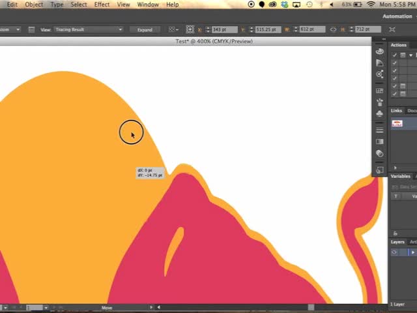Toggle constrain width and height link
This screenshot has height=313, width=417.
333,29
